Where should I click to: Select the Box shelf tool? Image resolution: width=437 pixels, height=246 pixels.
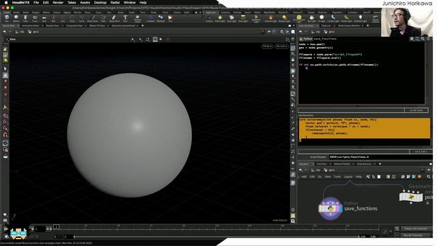coord(7,18)
